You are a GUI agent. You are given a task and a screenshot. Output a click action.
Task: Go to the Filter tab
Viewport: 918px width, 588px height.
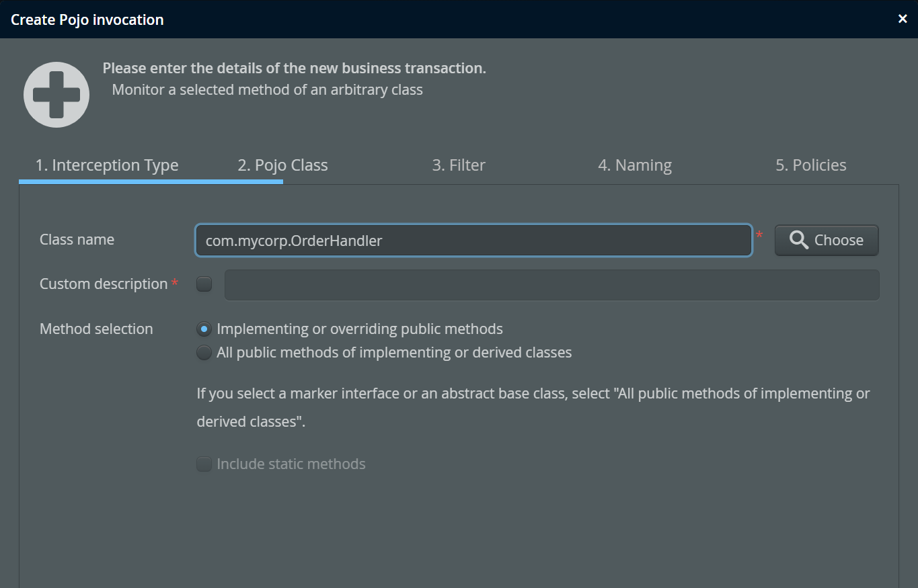pos(458,165)
